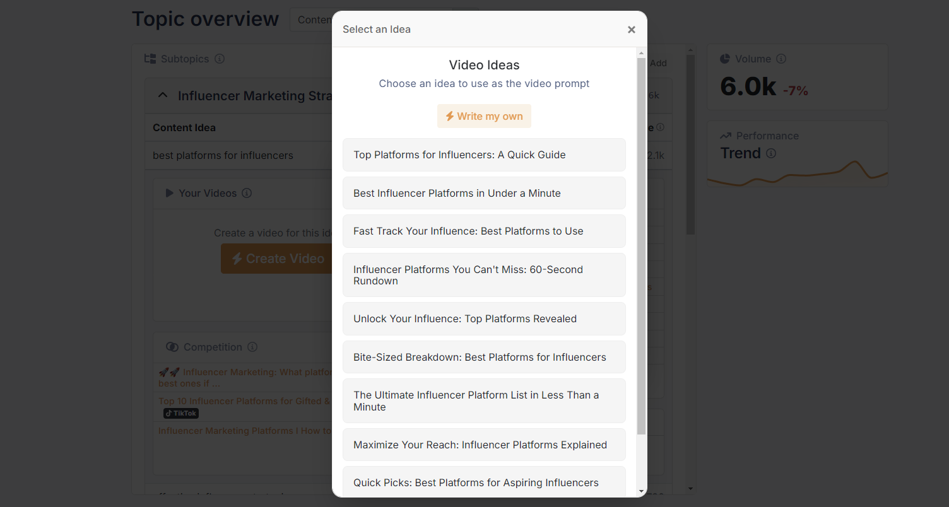Screen dimensions: 949x507
Task: Select the idea "Top Platforms for Influencers: A Quick Guide"
Action: [x=484, y=154]
